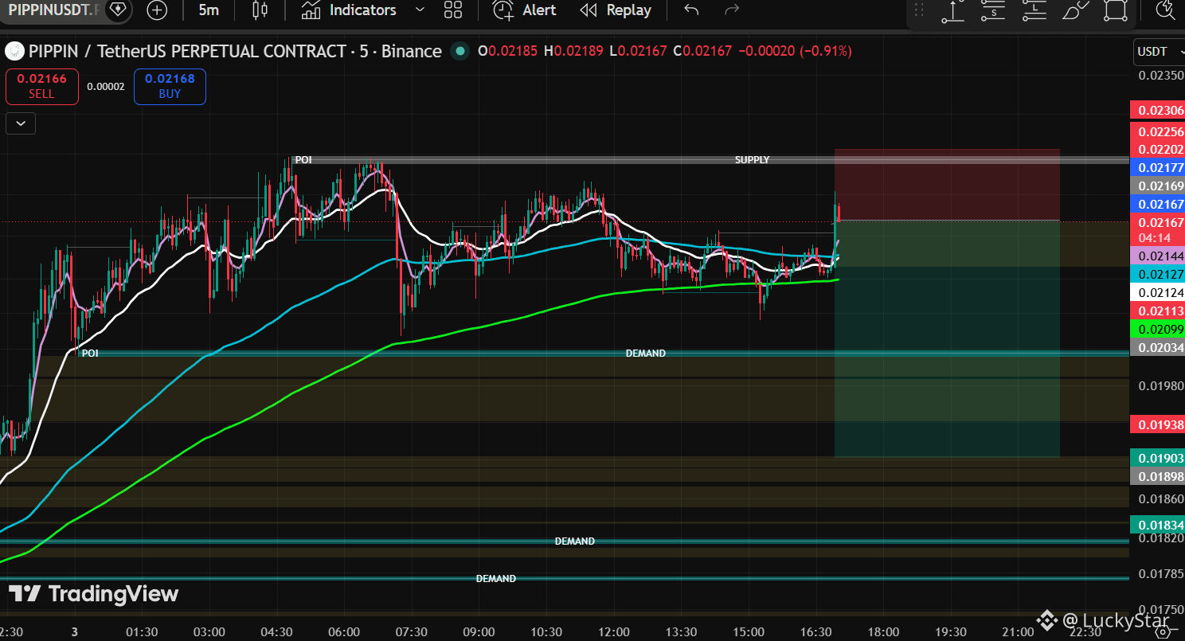The width and height of the screenshot is (1185, 641).
Task: Click the PIPPIN coin logo in legend
Action: (x=14, y=52)
